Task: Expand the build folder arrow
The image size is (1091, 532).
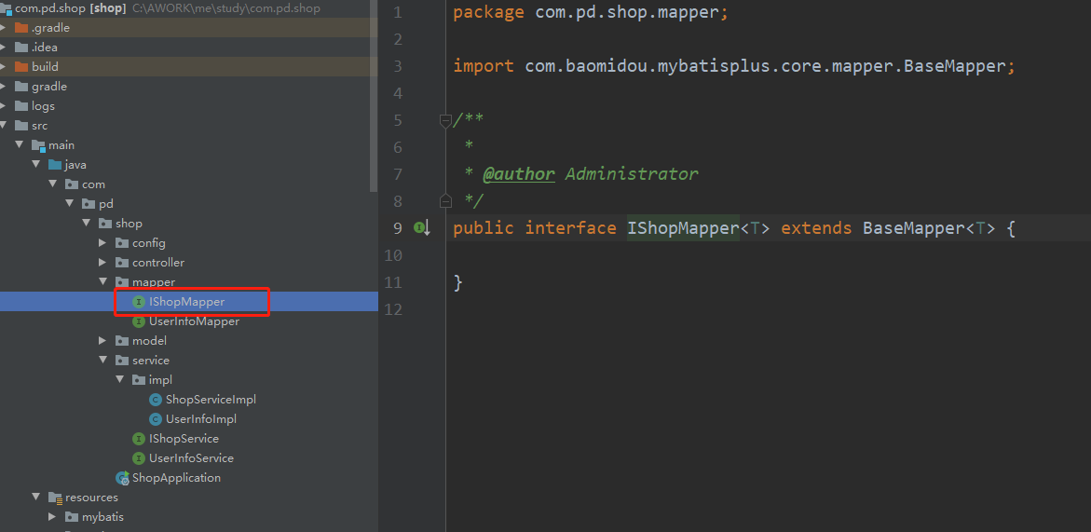Action: click(4, 67)
